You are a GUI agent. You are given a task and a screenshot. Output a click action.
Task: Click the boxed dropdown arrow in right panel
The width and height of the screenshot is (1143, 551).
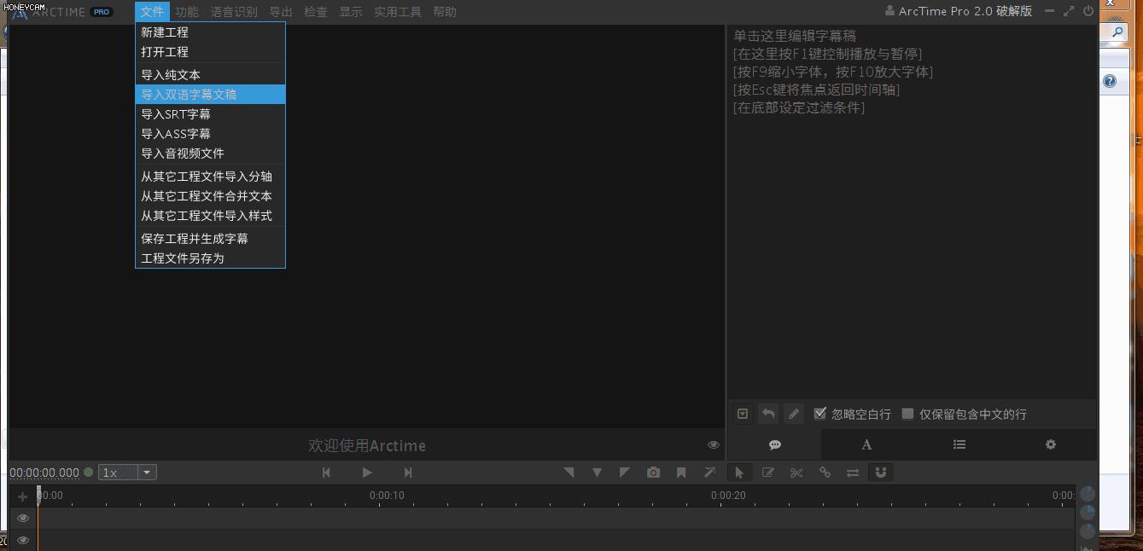742,414
